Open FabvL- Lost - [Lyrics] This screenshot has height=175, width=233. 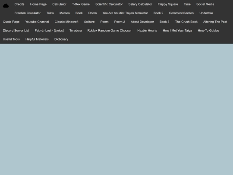49,31
